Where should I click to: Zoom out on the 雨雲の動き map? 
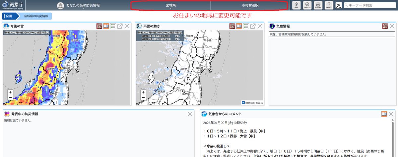(143, 97)
